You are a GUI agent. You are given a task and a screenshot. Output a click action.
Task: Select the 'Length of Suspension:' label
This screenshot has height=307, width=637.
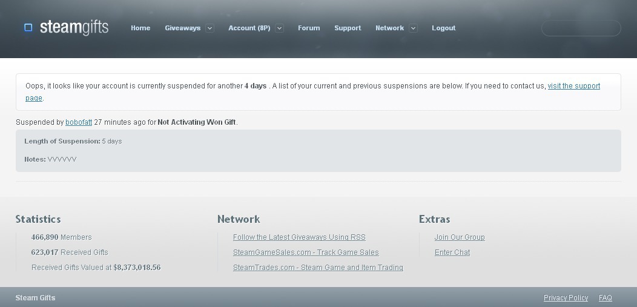62,141
